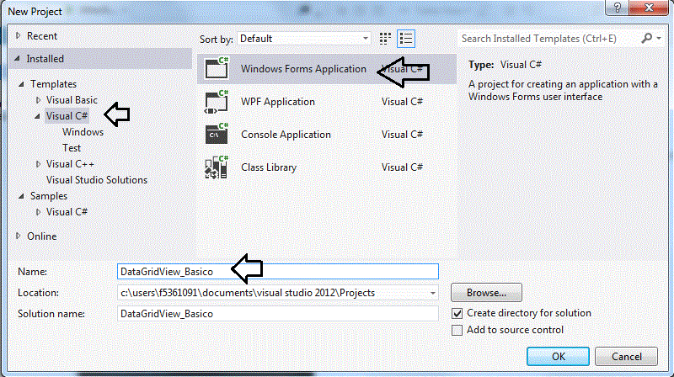Expand Visual C# arrow under Samples
Image resolution: width=674 pixels, height=377 pixels.
(38, 212)
